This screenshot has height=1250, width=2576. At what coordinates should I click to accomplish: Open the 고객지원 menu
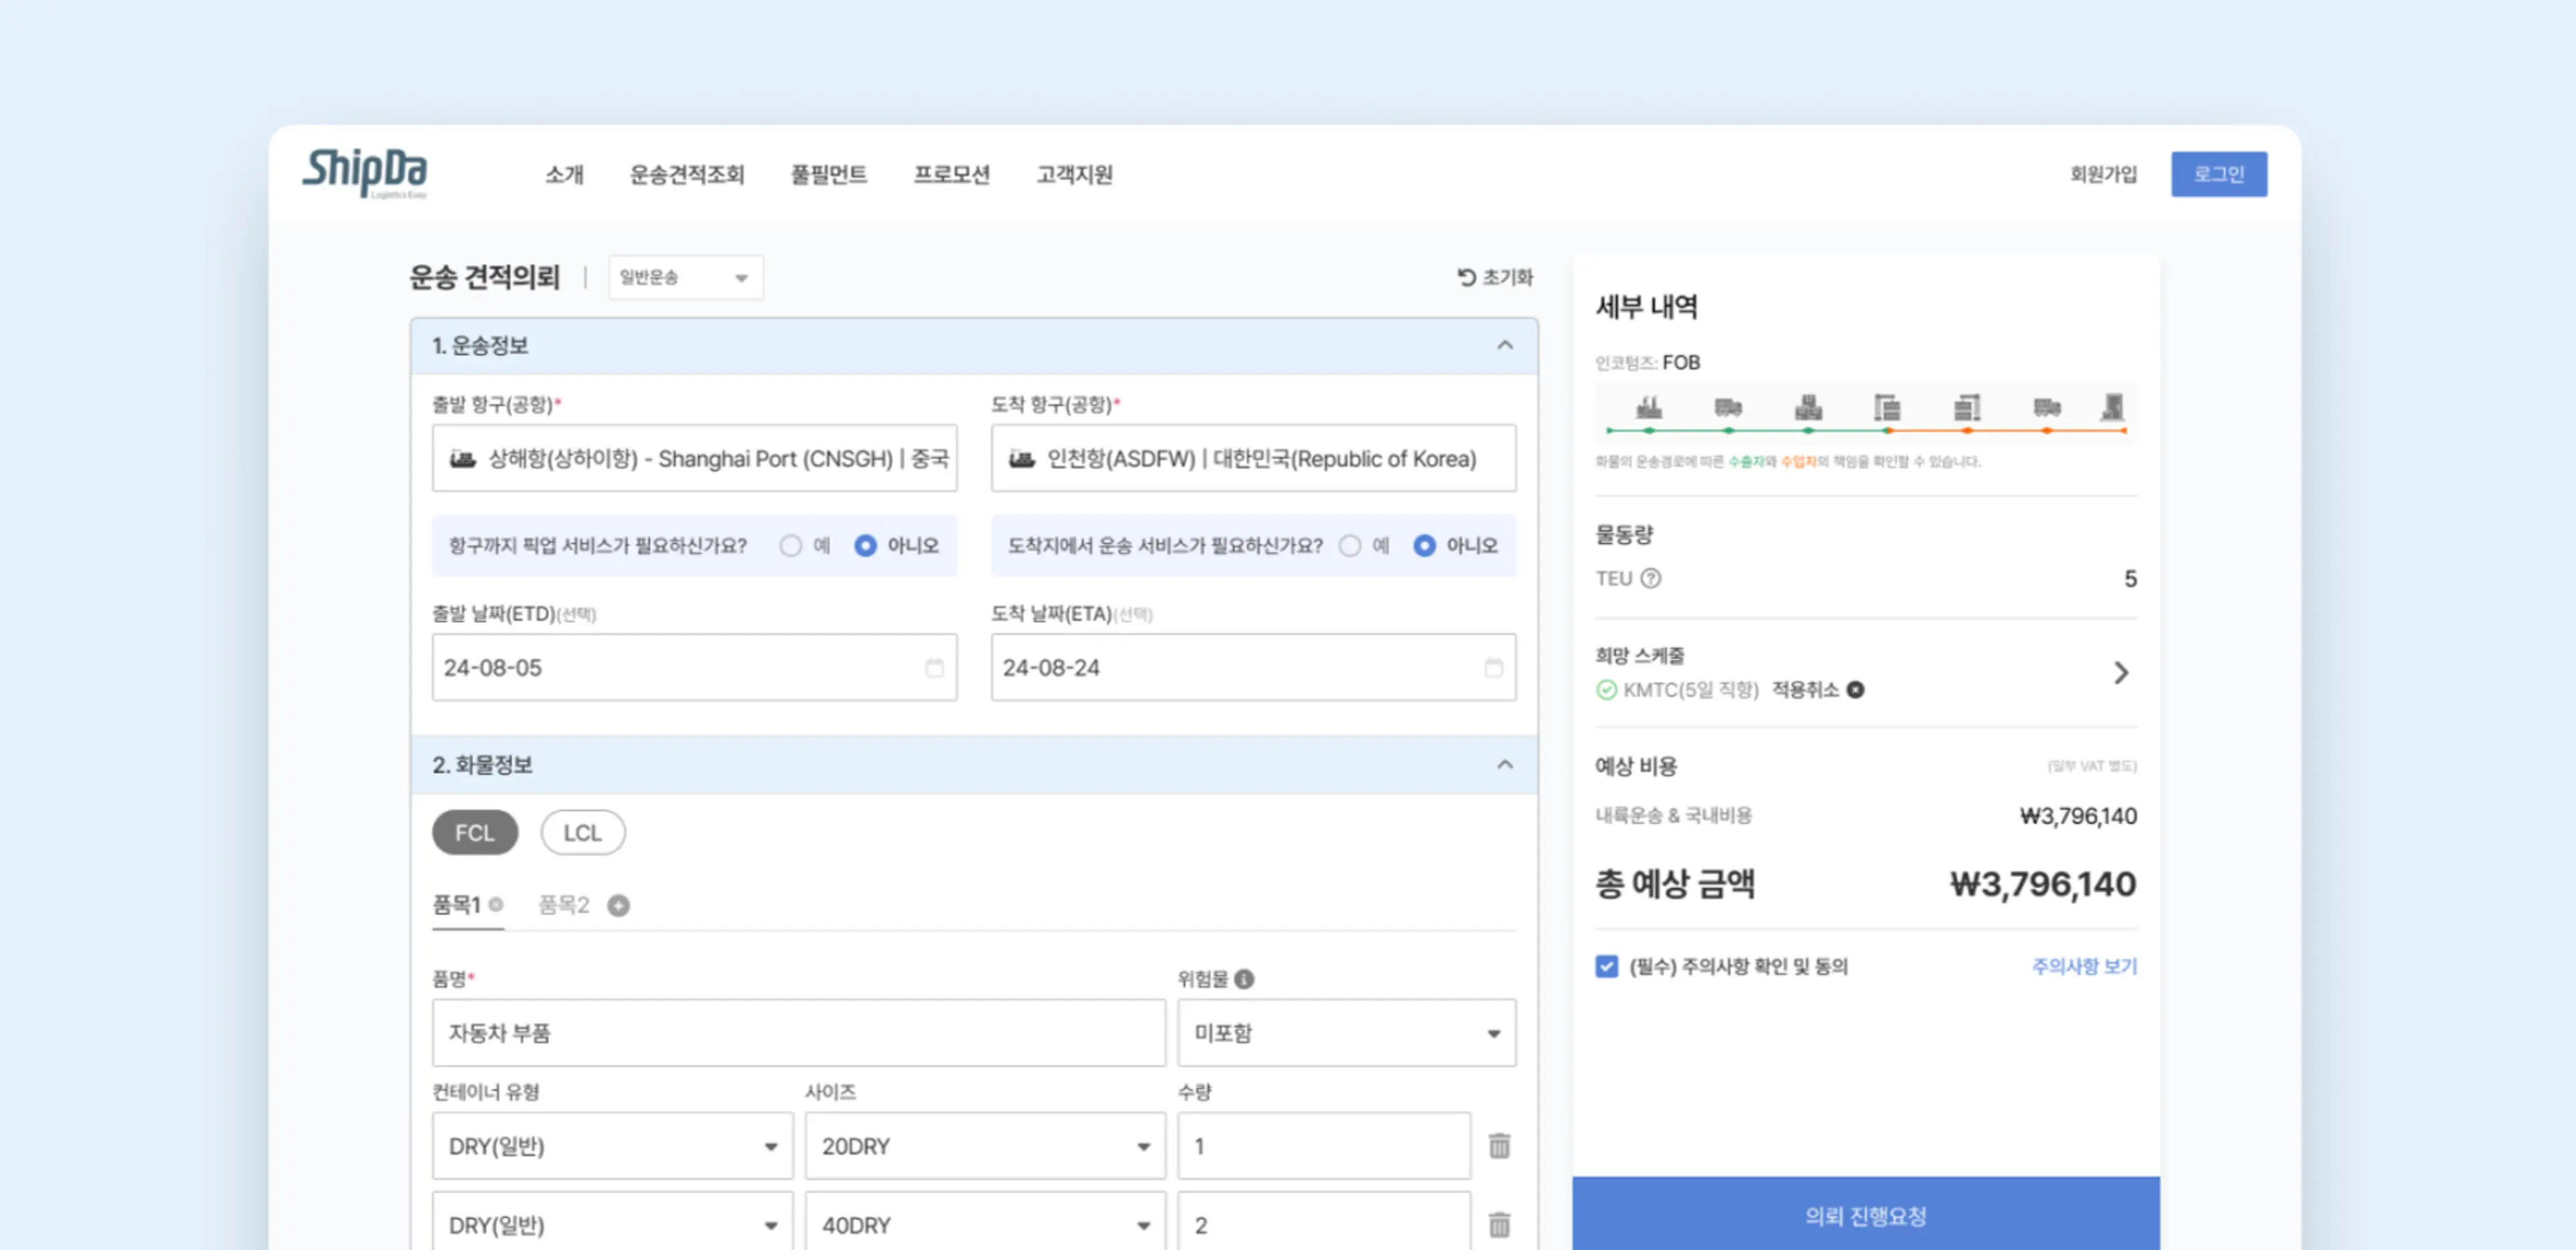1075,174
